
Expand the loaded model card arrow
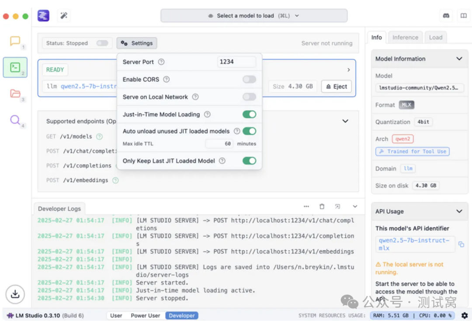click(349, 70)
